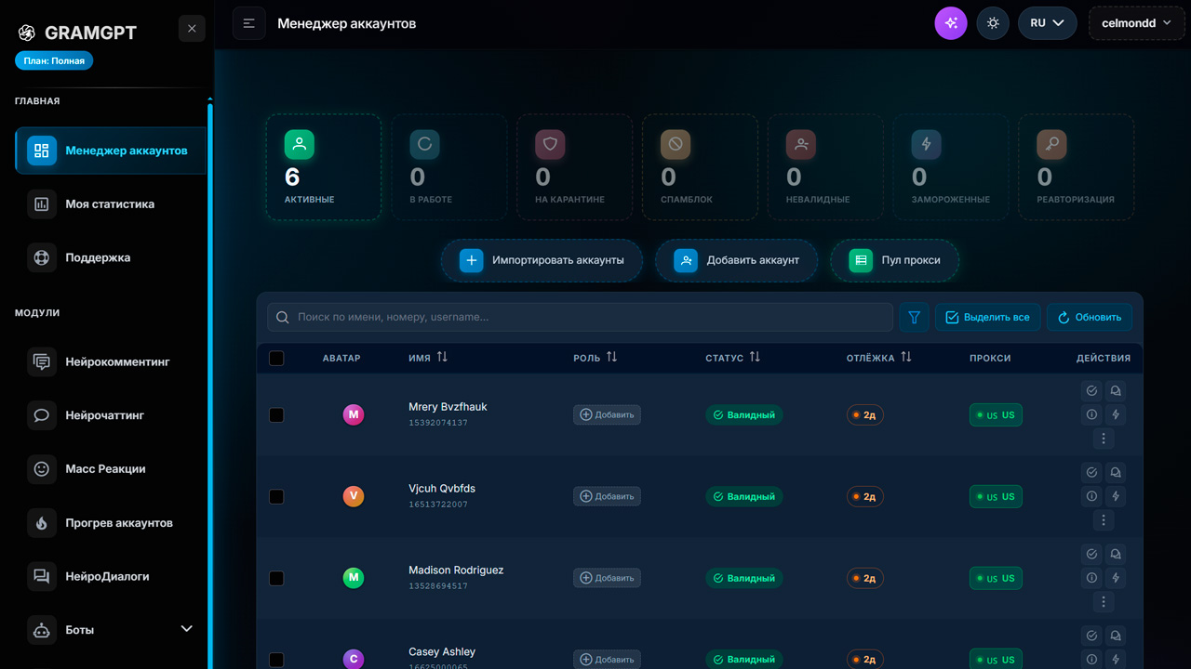Screen dimensions: 1191x669
Task: Expand the celmondd user account menu
Action: tap(1136, 23)
